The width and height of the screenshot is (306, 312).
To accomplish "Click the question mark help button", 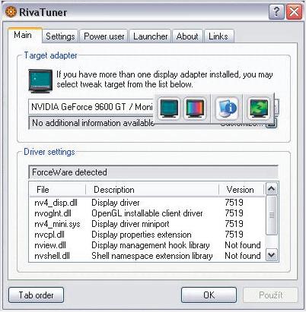I will [276, 11].
